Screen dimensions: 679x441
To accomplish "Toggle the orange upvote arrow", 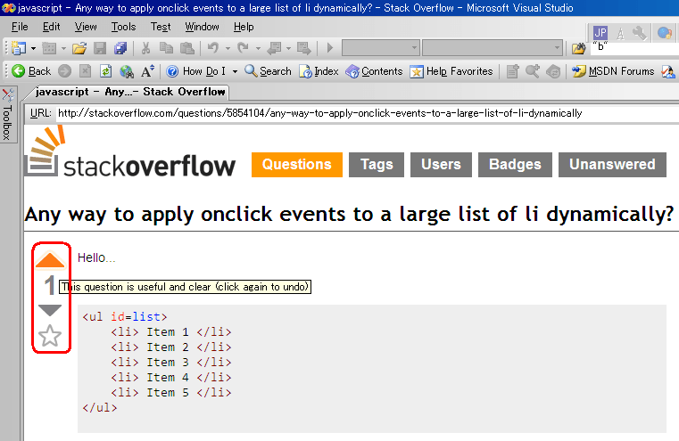I will [x=50, y=259].
